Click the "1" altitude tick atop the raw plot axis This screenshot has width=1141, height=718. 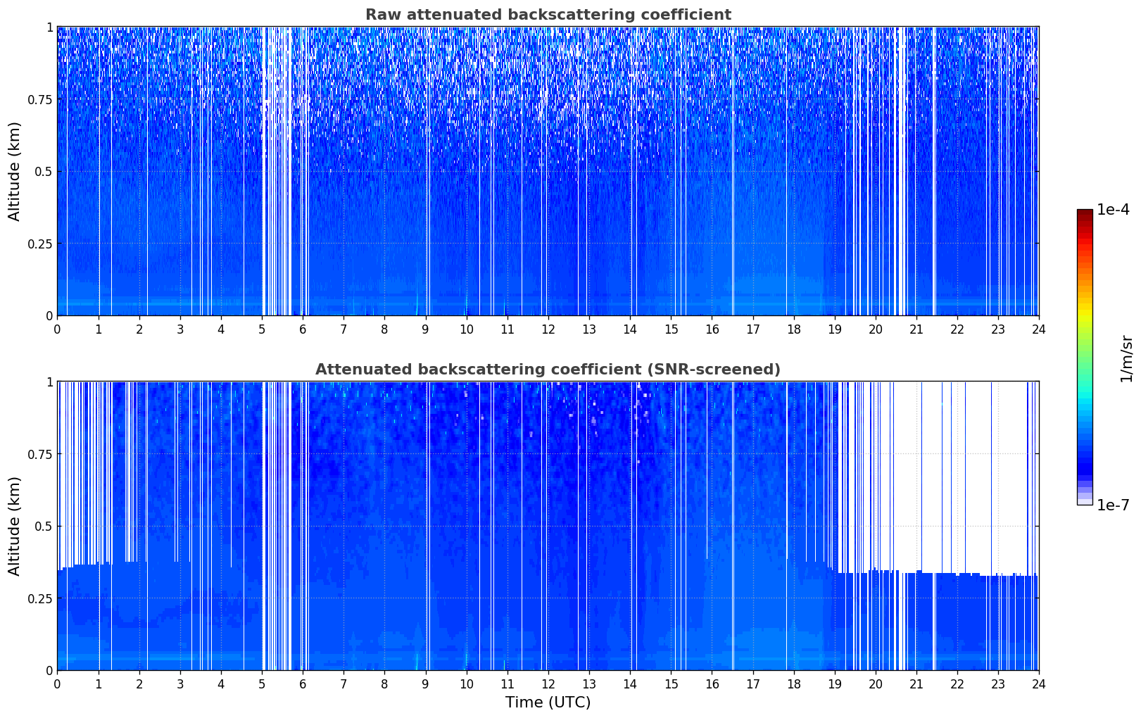[49, 27]
